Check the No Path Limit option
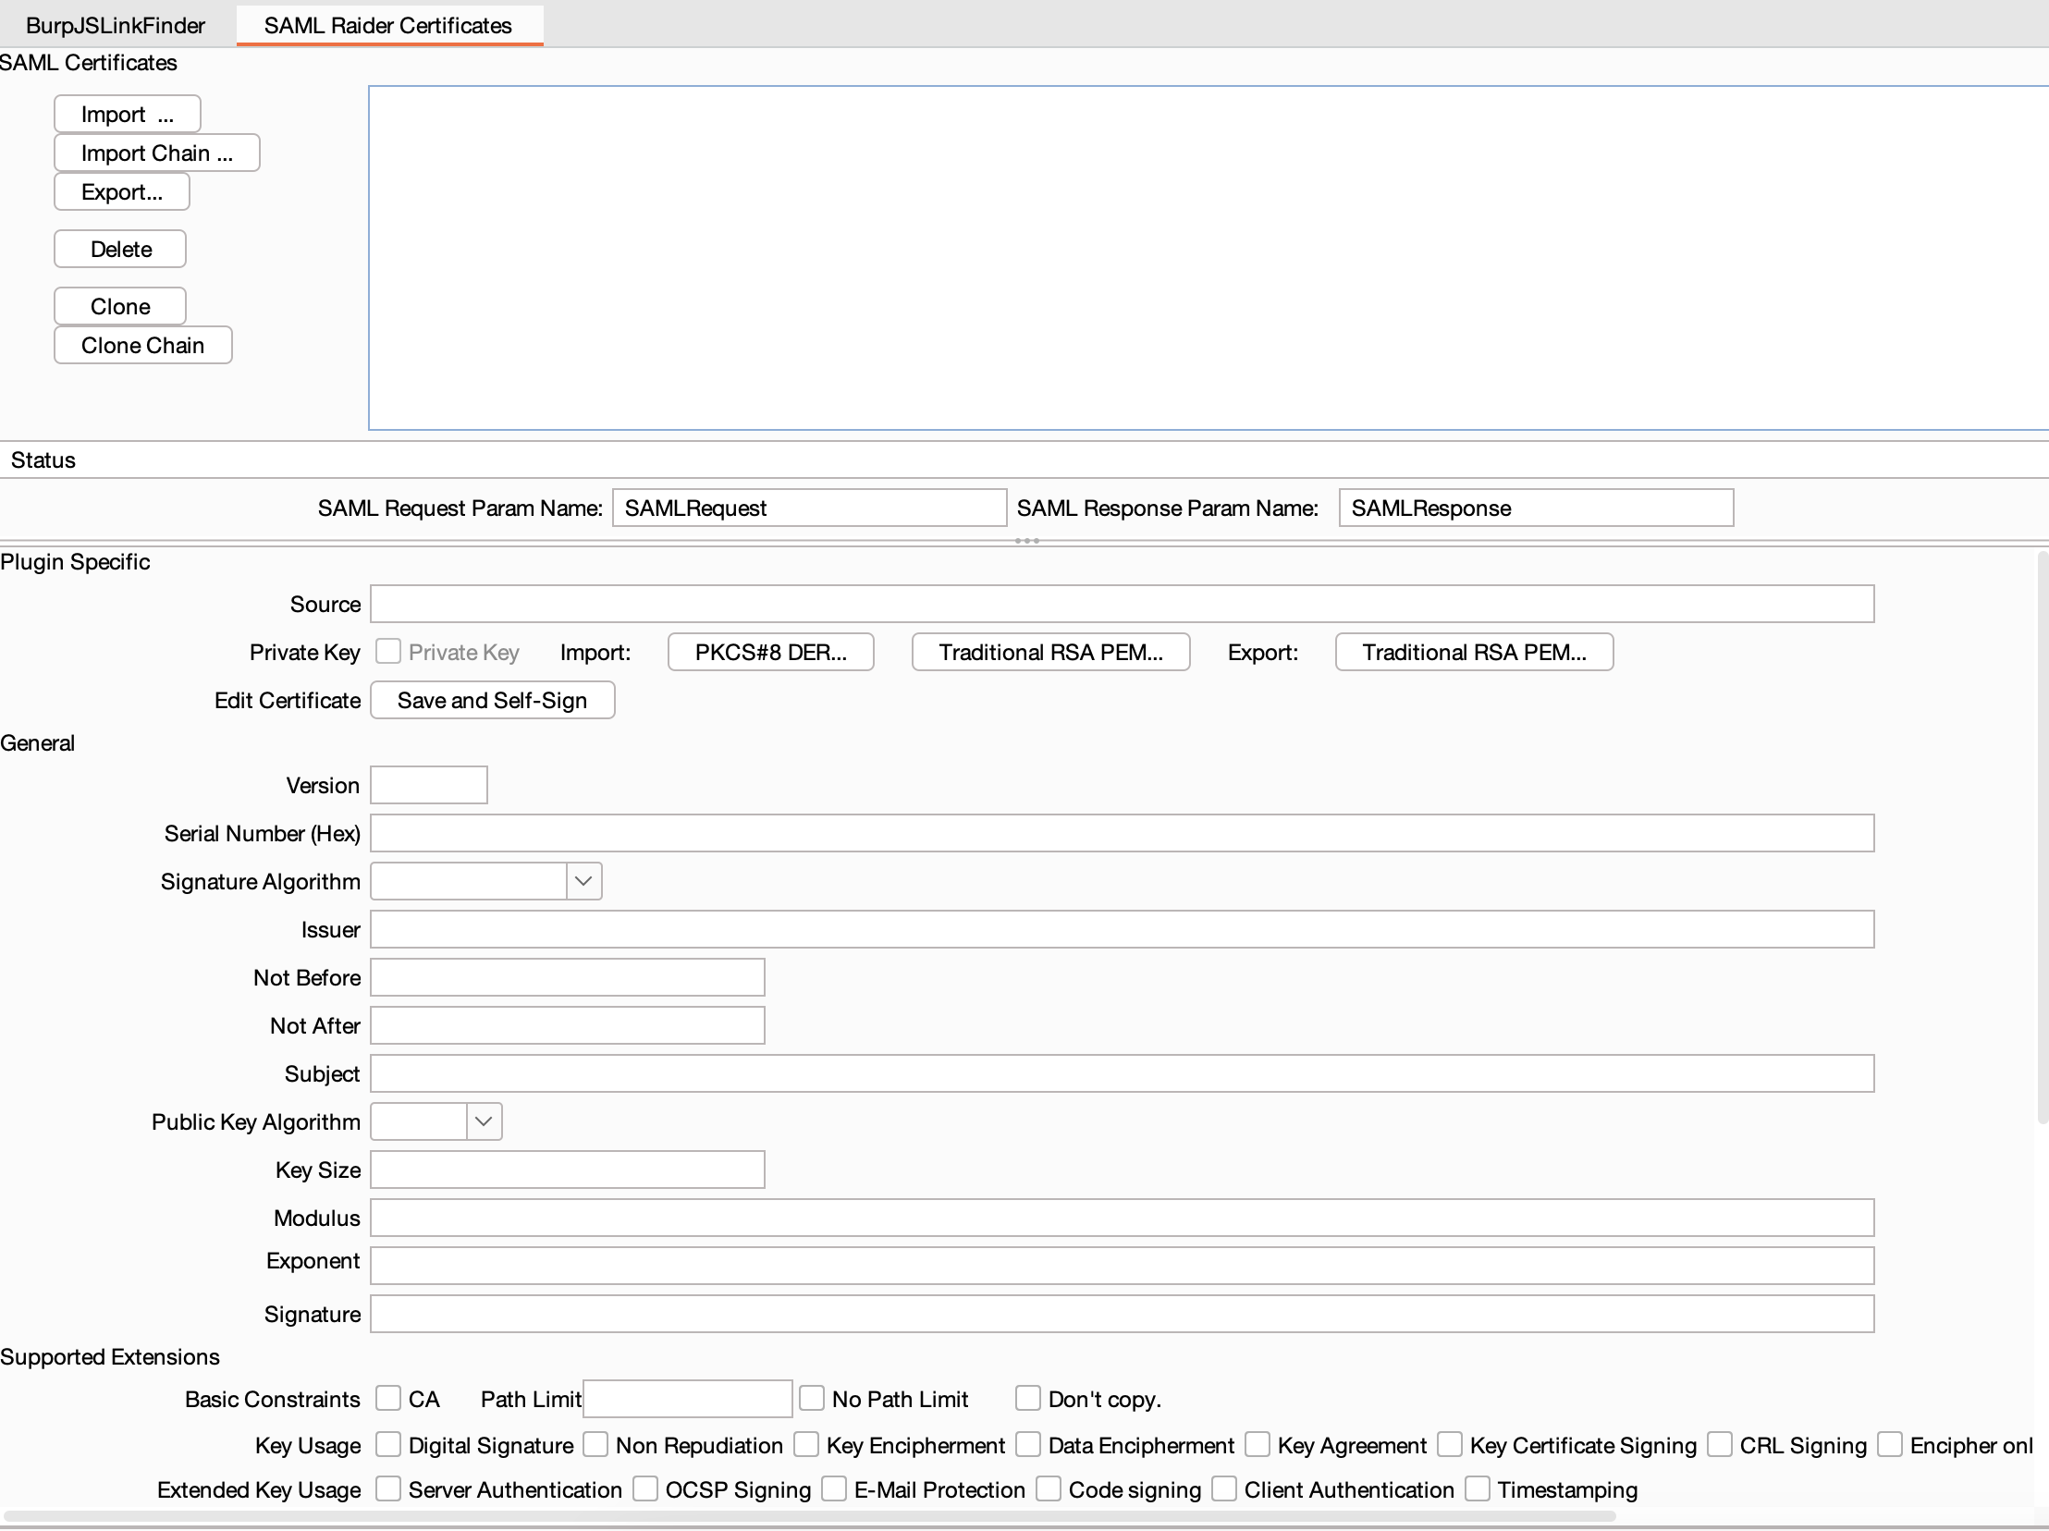Screen dimensions: 2049x1531 pyautogui.click(x=812, y=1399)
